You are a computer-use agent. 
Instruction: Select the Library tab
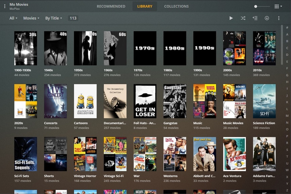click(x=145, y=6)
